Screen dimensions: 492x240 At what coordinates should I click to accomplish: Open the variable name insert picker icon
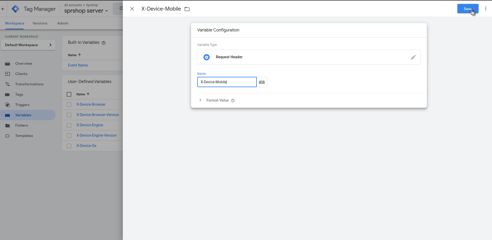click(x=262, y=82)
